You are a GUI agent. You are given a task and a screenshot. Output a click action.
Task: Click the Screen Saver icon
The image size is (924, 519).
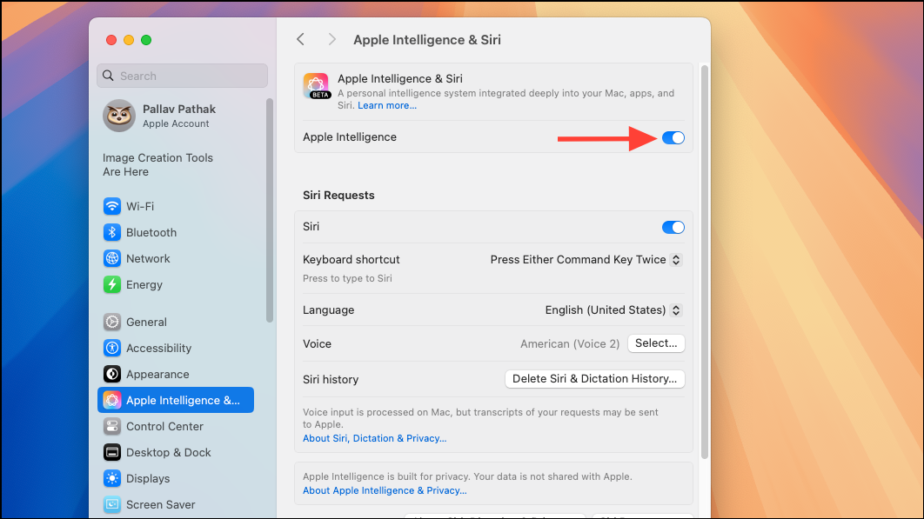[x=112, y=504]
